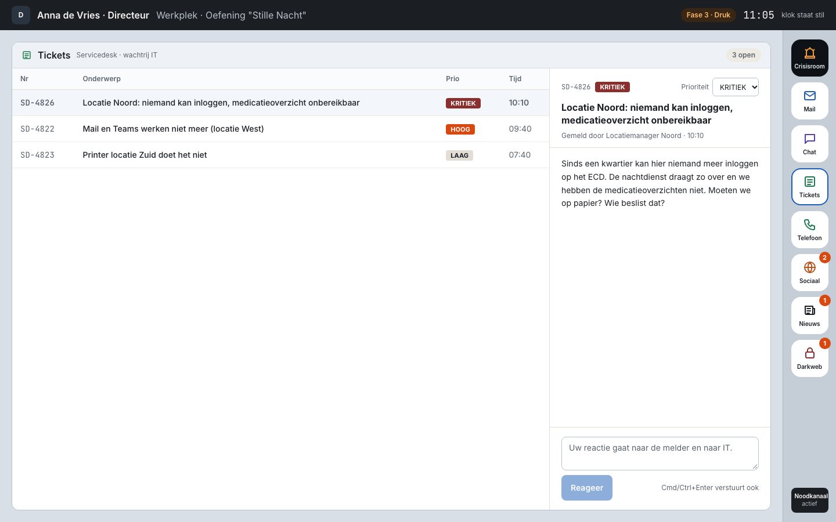Image resolution: width=836 pixels, height=522 pixels.
Task: Click ticket number SD-4823
Action: pos(37,155)
